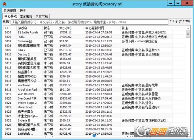Click the size value 24909.02

pos(65,37)
